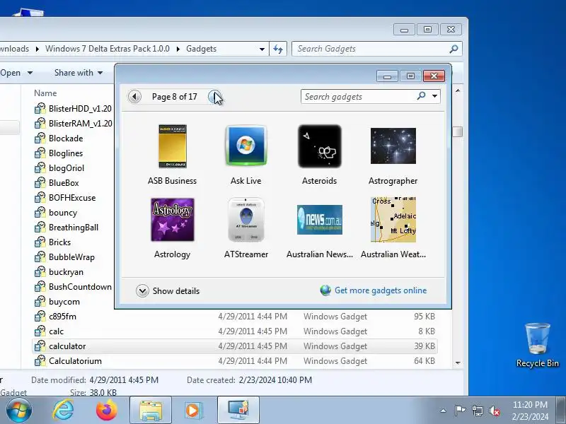
Task: Expand Show details chevron
Action: (142, 290)
